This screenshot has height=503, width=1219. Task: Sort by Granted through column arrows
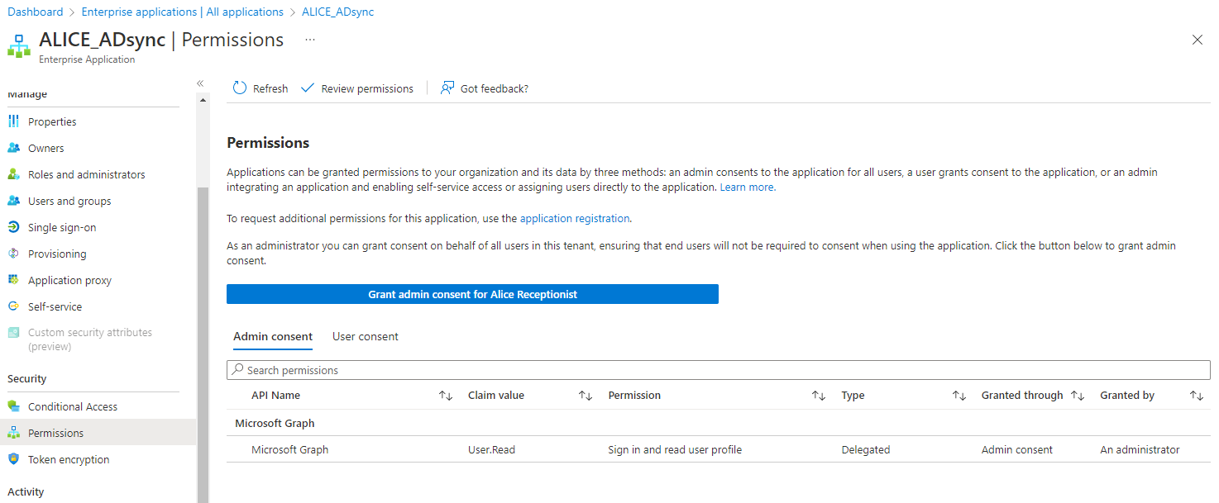click(x=1077, y=396)
